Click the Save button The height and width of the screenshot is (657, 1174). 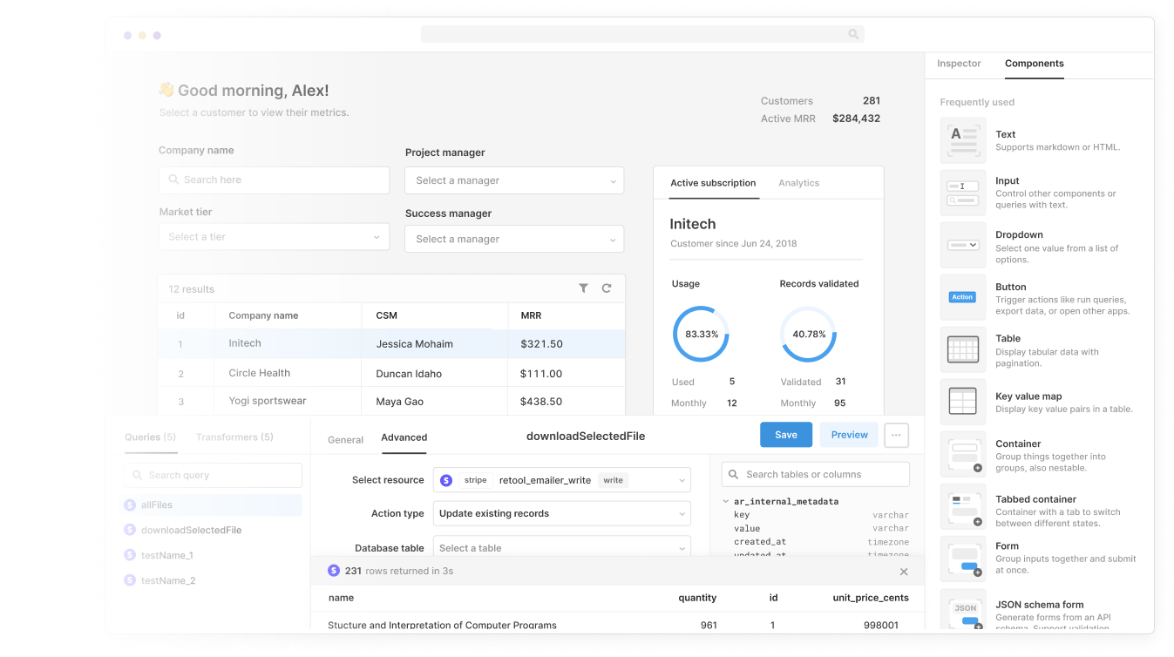pos(786,435)
